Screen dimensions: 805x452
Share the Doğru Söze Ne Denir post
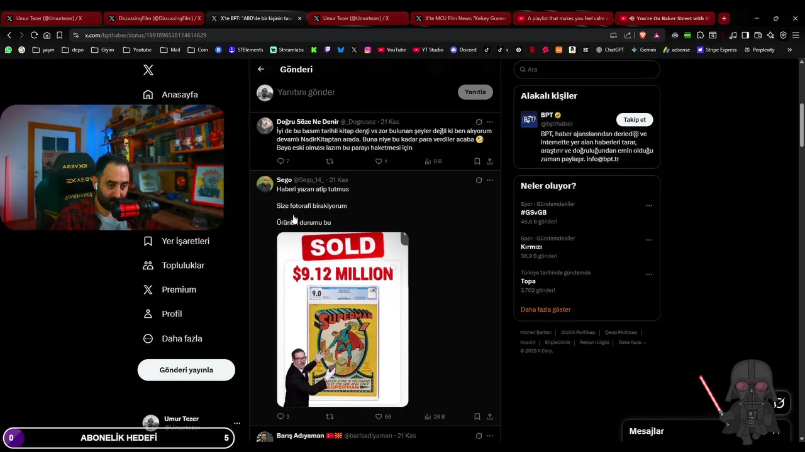pos(490,161)
